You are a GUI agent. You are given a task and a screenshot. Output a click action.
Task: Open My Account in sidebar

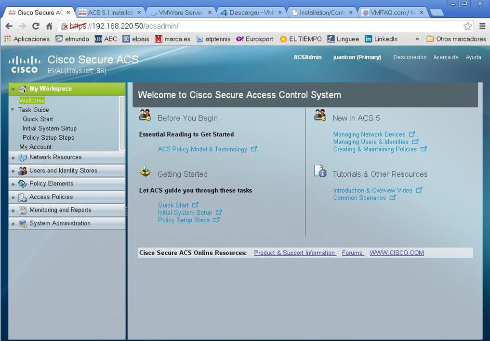35,147
